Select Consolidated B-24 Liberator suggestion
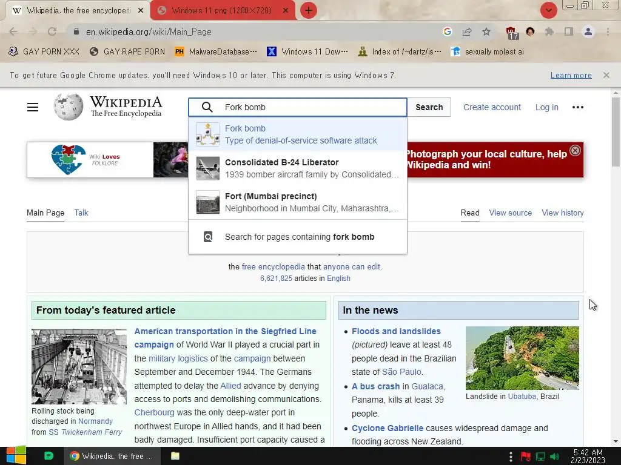 pos(297,168)
